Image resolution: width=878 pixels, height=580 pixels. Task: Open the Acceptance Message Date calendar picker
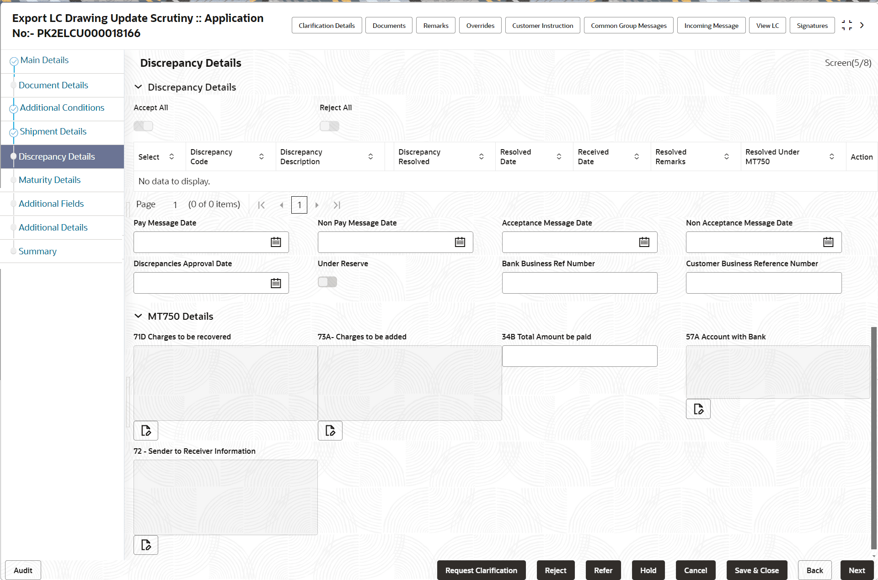[644, 242]
